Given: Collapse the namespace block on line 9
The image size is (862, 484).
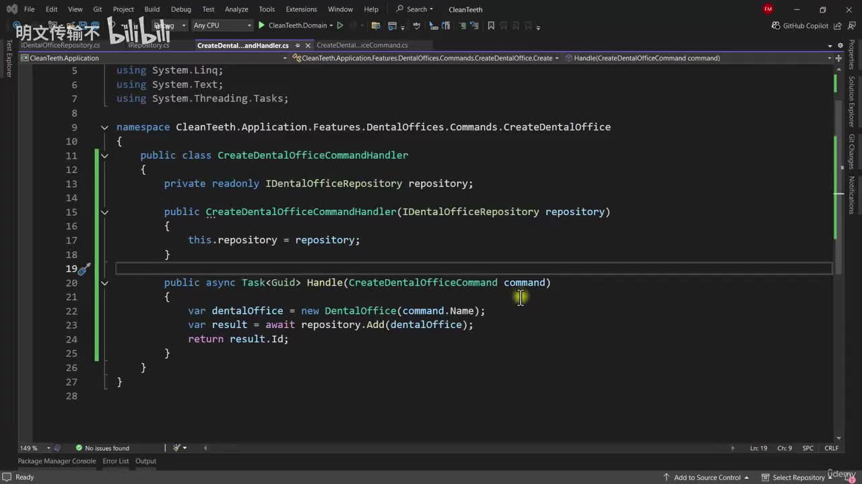Looking at the screenshot, I should coord(104,127).
